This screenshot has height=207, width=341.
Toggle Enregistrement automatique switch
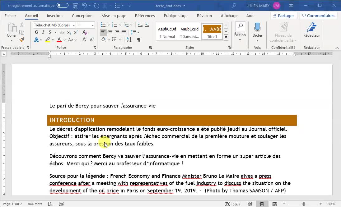(63, 6)
